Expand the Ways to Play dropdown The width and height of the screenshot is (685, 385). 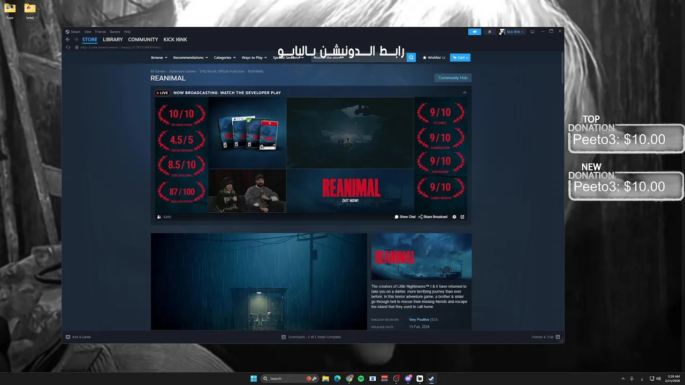click(254, 57)
